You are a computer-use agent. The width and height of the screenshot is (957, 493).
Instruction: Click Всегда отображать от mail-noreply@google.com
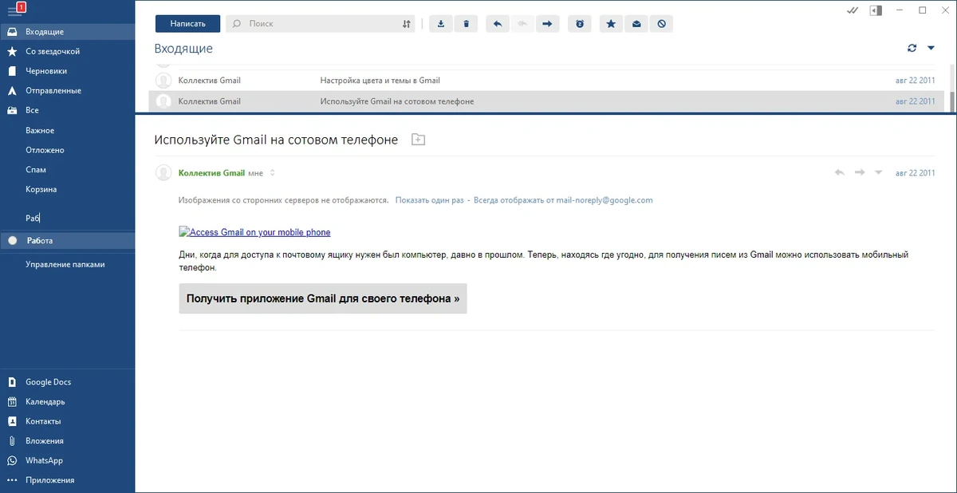click(x=563, y=200)
